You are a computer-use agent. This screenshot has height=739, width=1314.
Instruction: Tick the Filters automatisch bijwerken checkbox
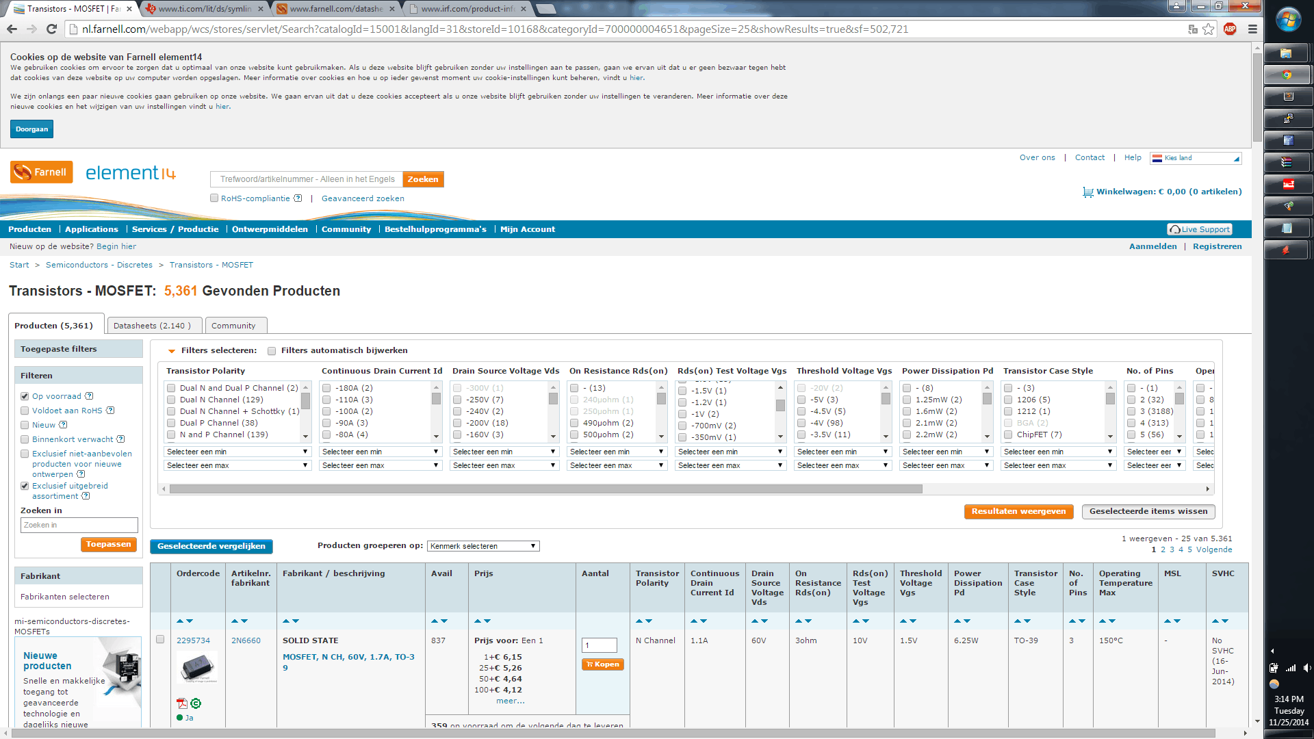point(272,351)
